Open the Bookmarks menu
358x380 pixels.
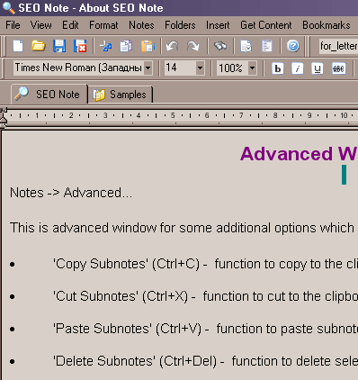coord(327,25)
